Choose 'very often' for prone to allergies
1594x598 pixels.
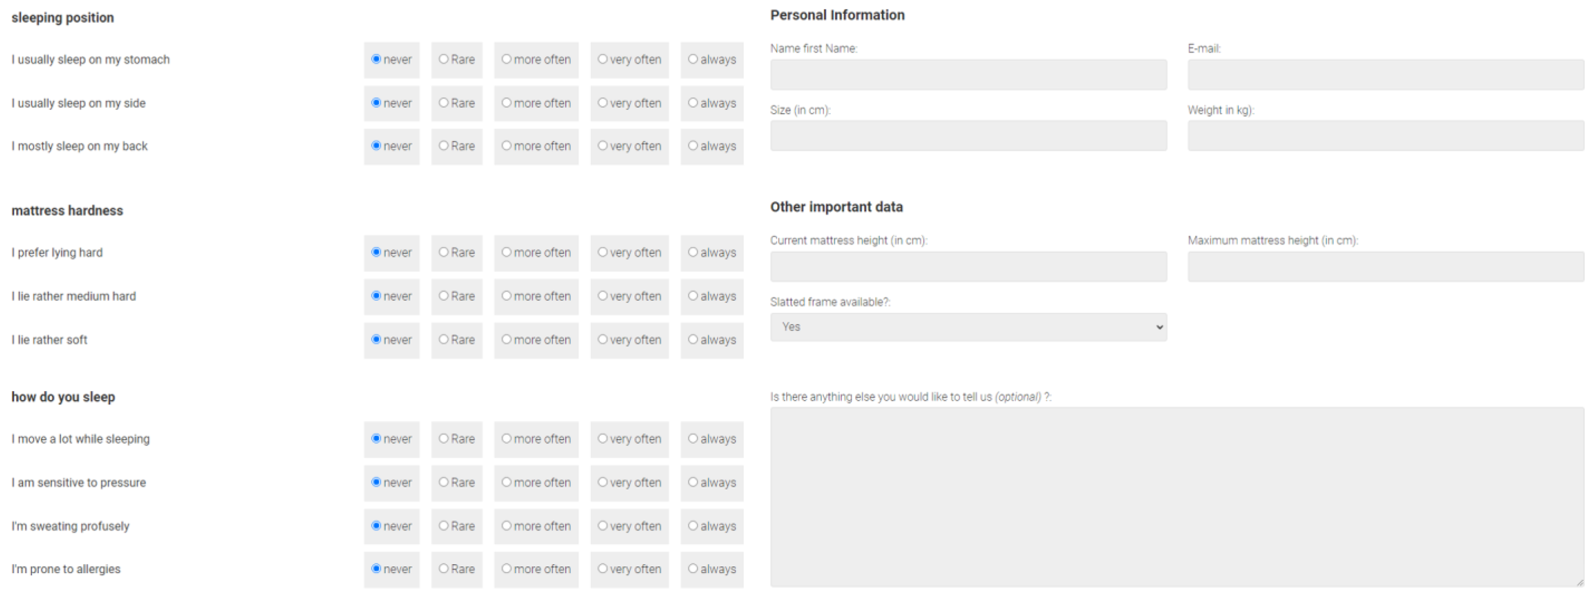click(602, 569)
